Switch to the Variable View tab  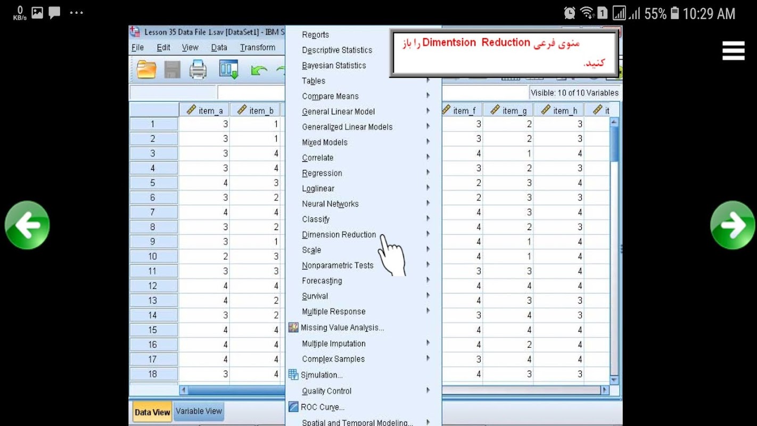point(199,411)
